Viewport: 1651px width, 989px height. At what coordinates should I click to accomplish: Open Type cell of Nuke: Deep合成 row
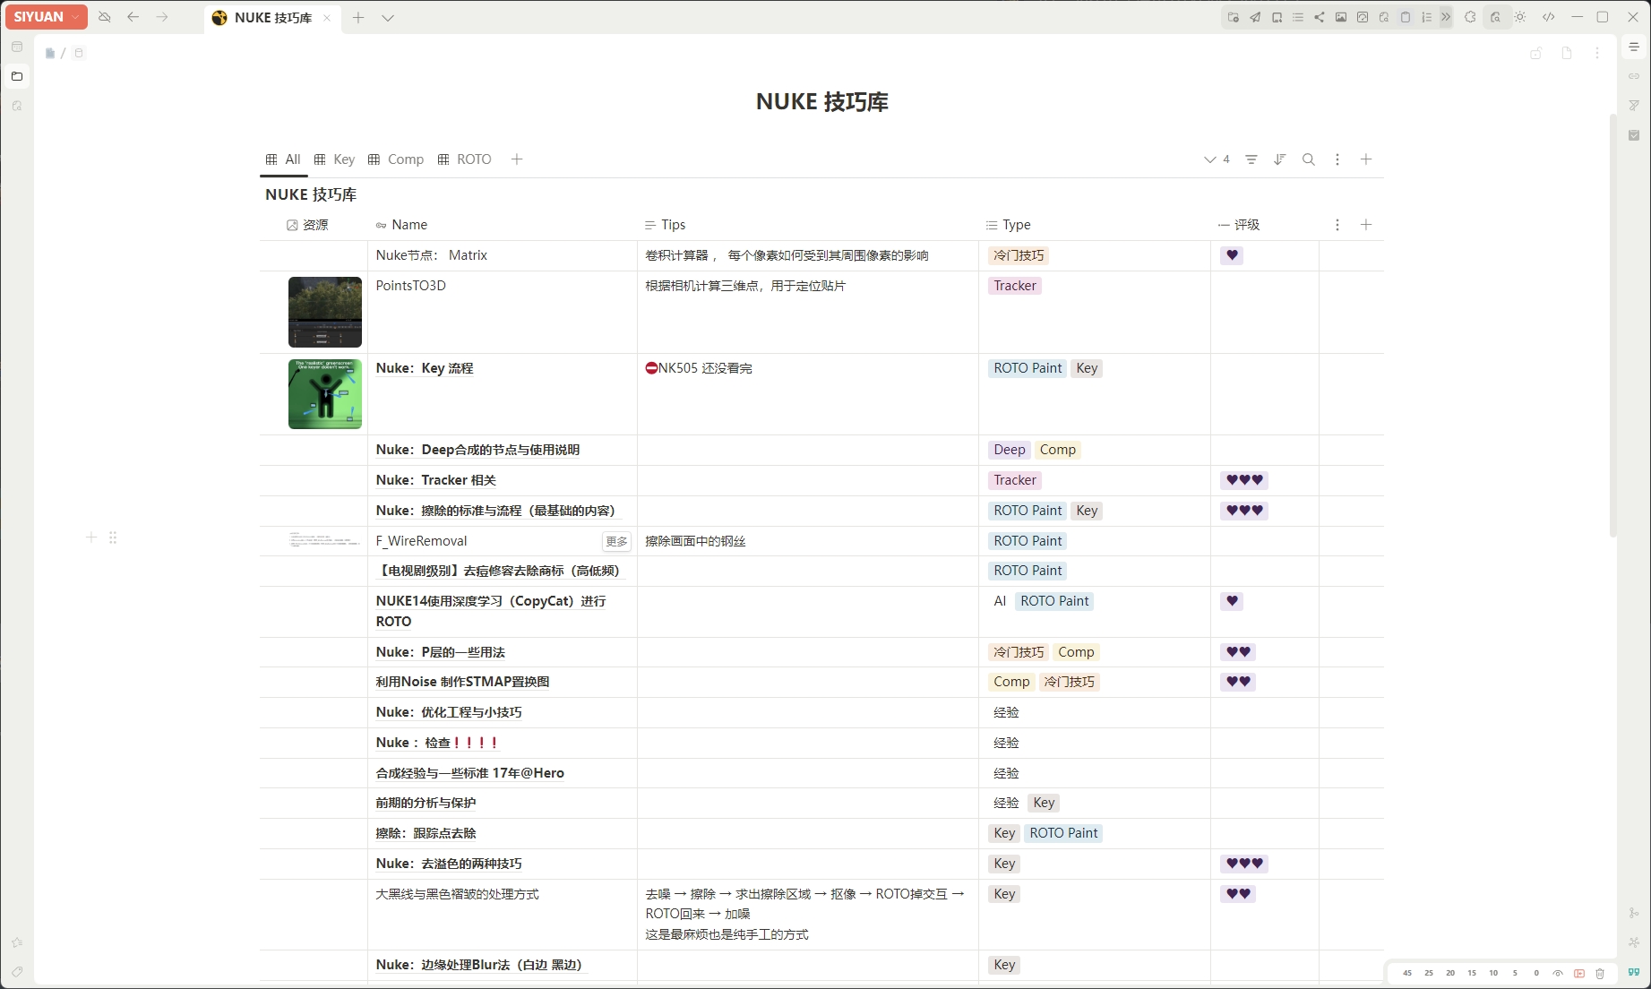(1094, 450)
